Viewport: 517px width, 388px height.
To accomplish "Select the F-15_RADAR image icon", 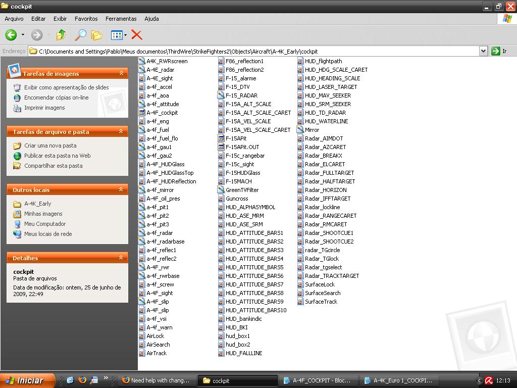I will click(221, 95).
